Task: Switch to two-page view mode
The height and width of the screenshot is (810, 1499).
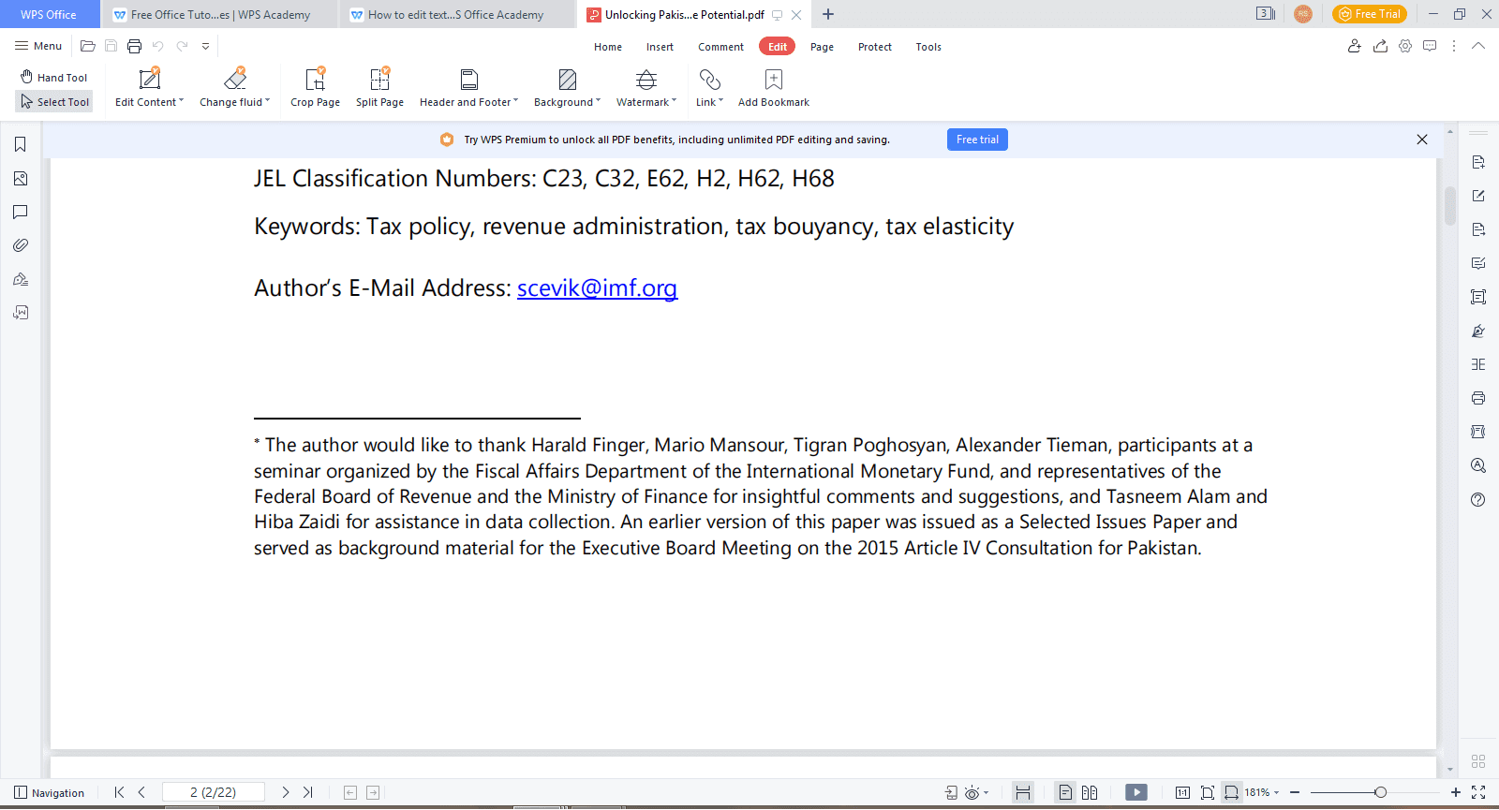Action: (x=1090, y=792)
